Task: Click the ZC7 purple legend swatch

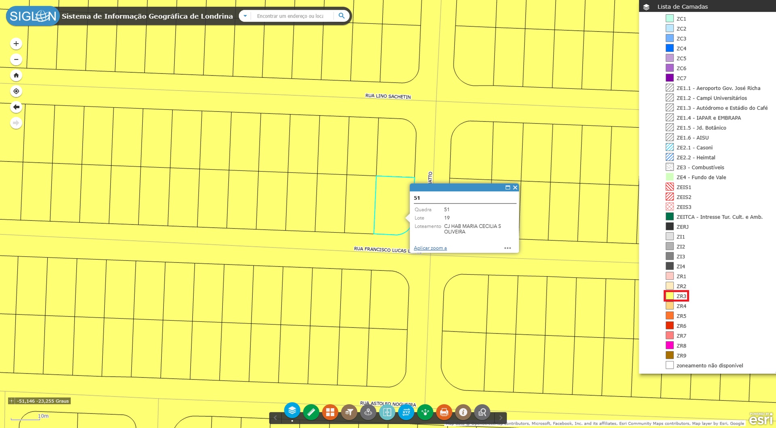Action: [670, 78]
